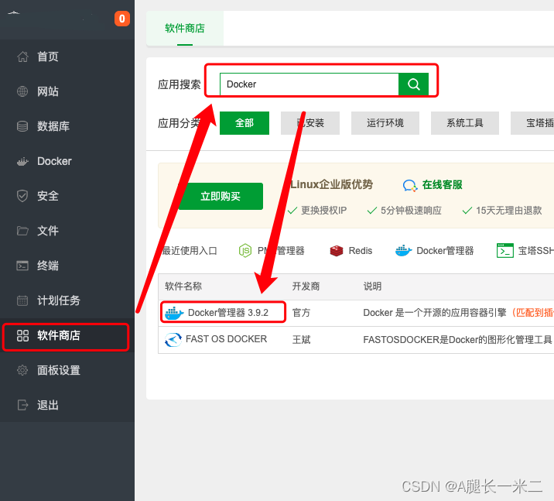Click the 立即购买 button
Screen dimensions: 554x501
(x=221, y=196)
